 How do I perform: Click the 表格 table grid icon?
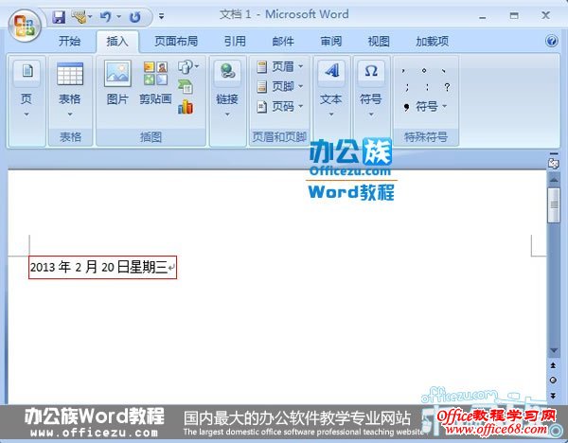[70, 74]
